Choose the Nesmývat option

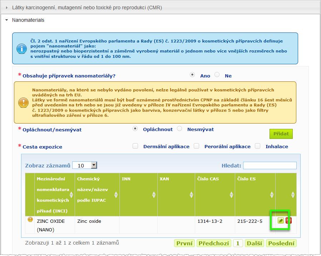coord(179,129)
